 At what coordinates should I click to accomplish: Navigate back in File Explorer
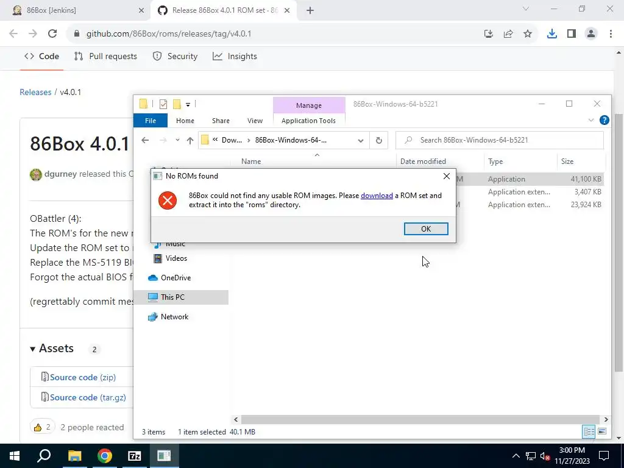tap(145, 140)
